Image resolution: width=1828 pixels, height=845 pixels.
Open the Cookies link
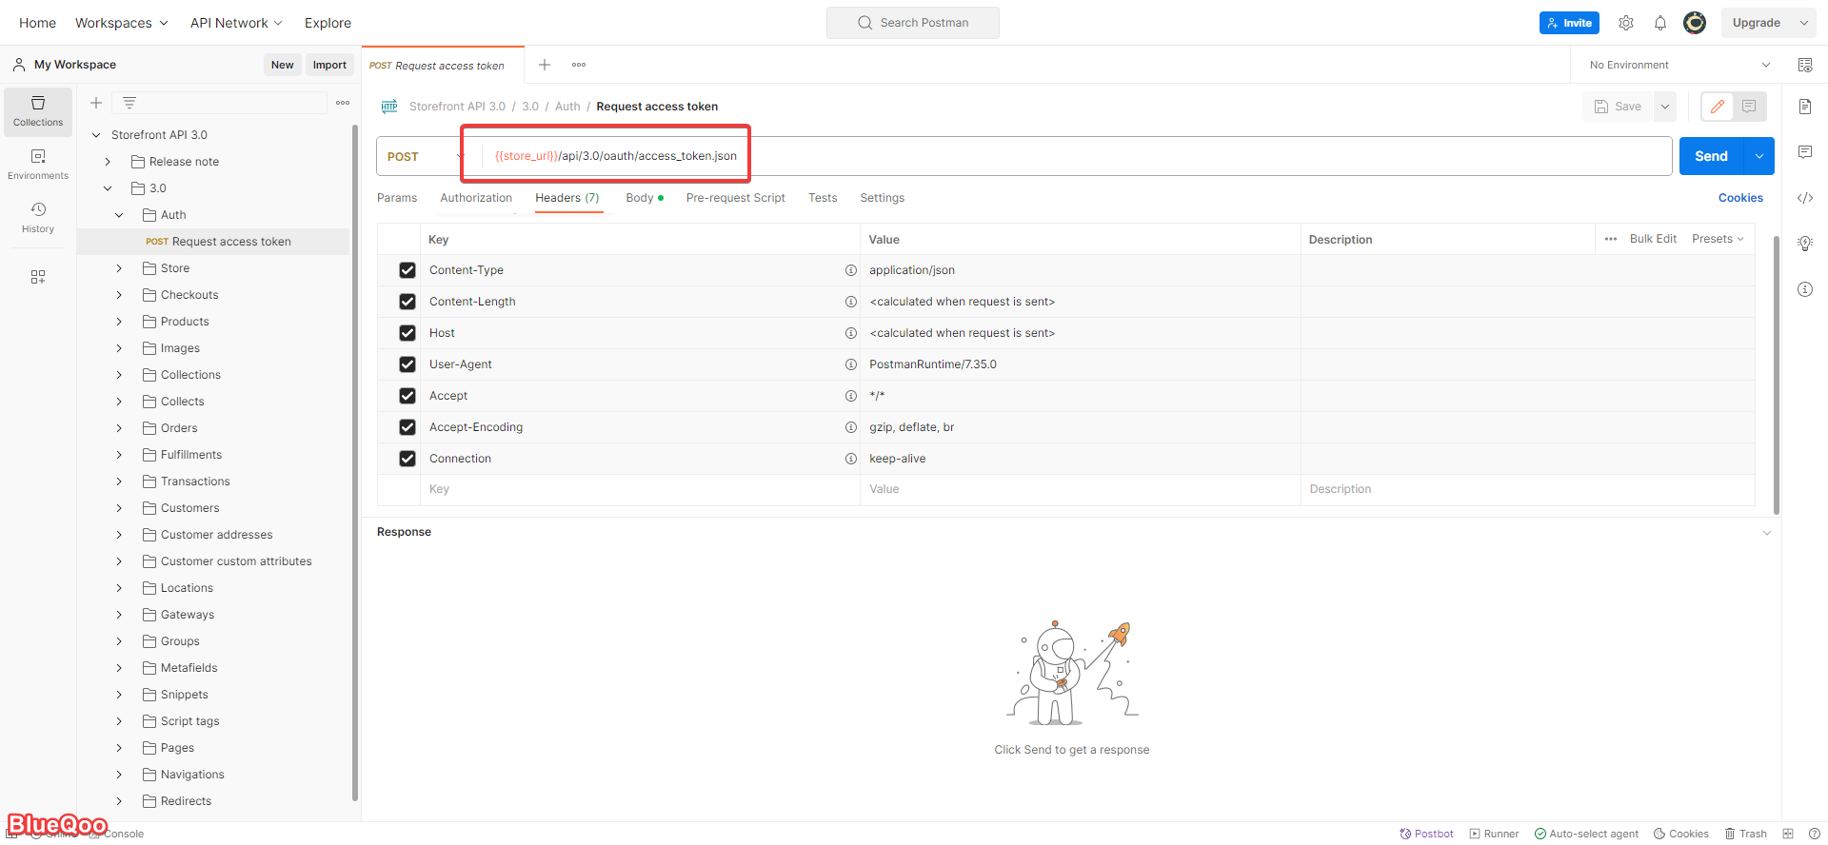1740,198
